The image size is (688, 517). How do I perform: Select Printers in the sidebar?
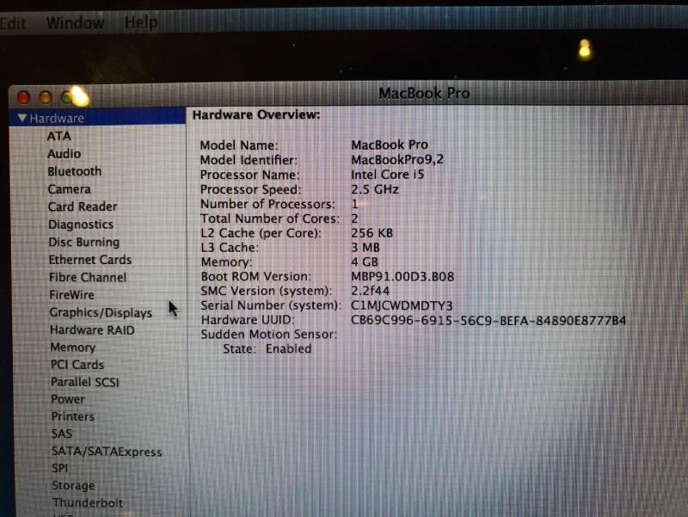[73, 416]
